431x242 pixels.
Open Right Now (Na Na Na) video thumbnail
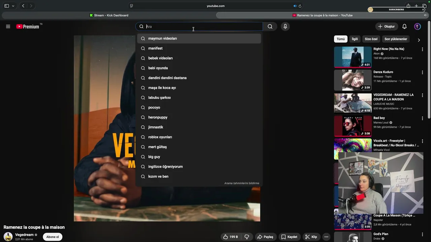(x=353, y=57)
